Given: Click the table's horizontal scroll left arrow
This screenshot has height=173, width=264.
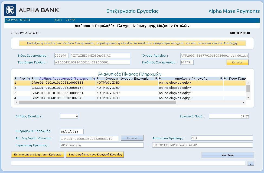Looking at the screenshot, I should point(16,102).
